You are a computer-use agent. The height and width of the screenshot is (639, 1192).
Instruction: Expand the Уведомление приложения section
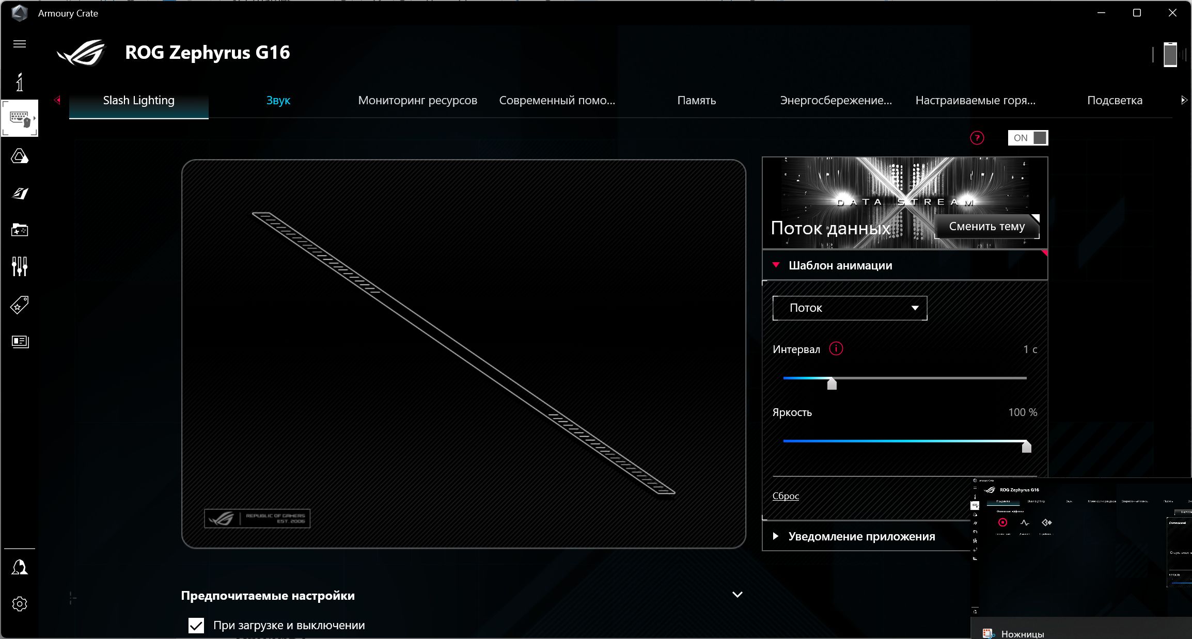click(866, 536)
